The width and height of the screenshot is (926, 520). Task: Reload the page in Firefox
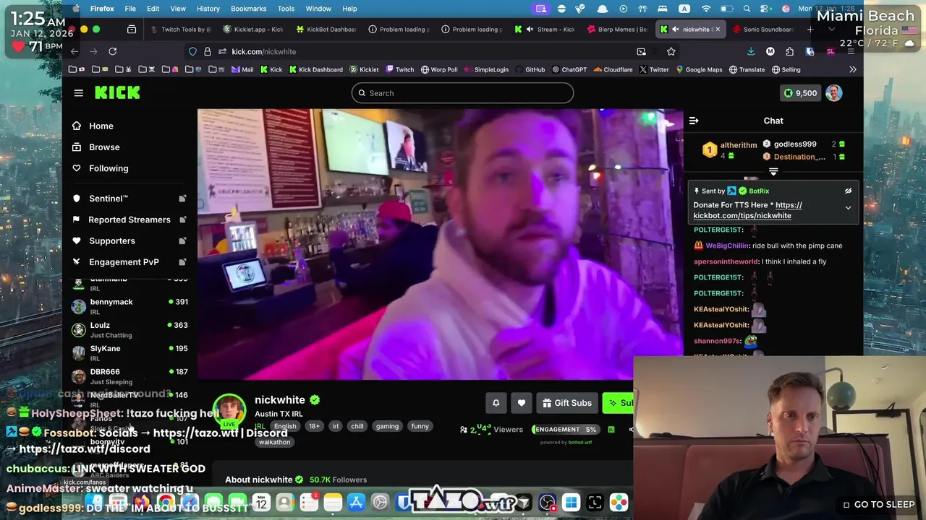coord(112,51)
